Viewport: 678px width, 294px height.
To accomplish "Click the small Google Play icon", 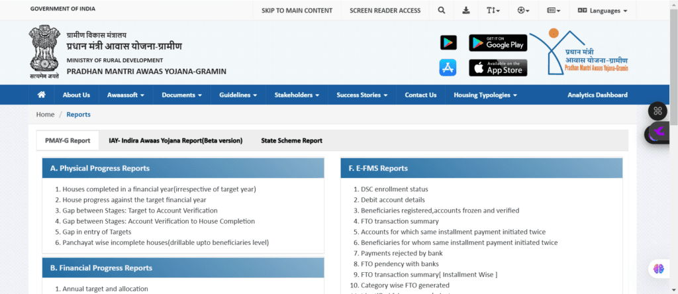I will tap(448, 43).
